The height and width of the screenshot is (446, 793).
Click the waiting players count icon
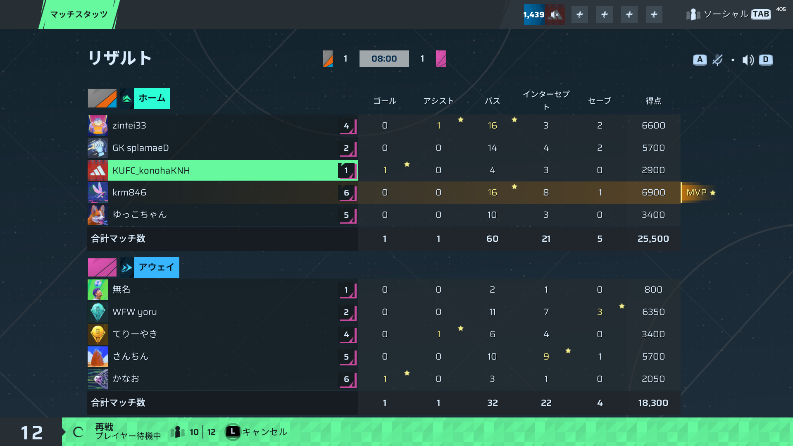(x=178, y=432)
